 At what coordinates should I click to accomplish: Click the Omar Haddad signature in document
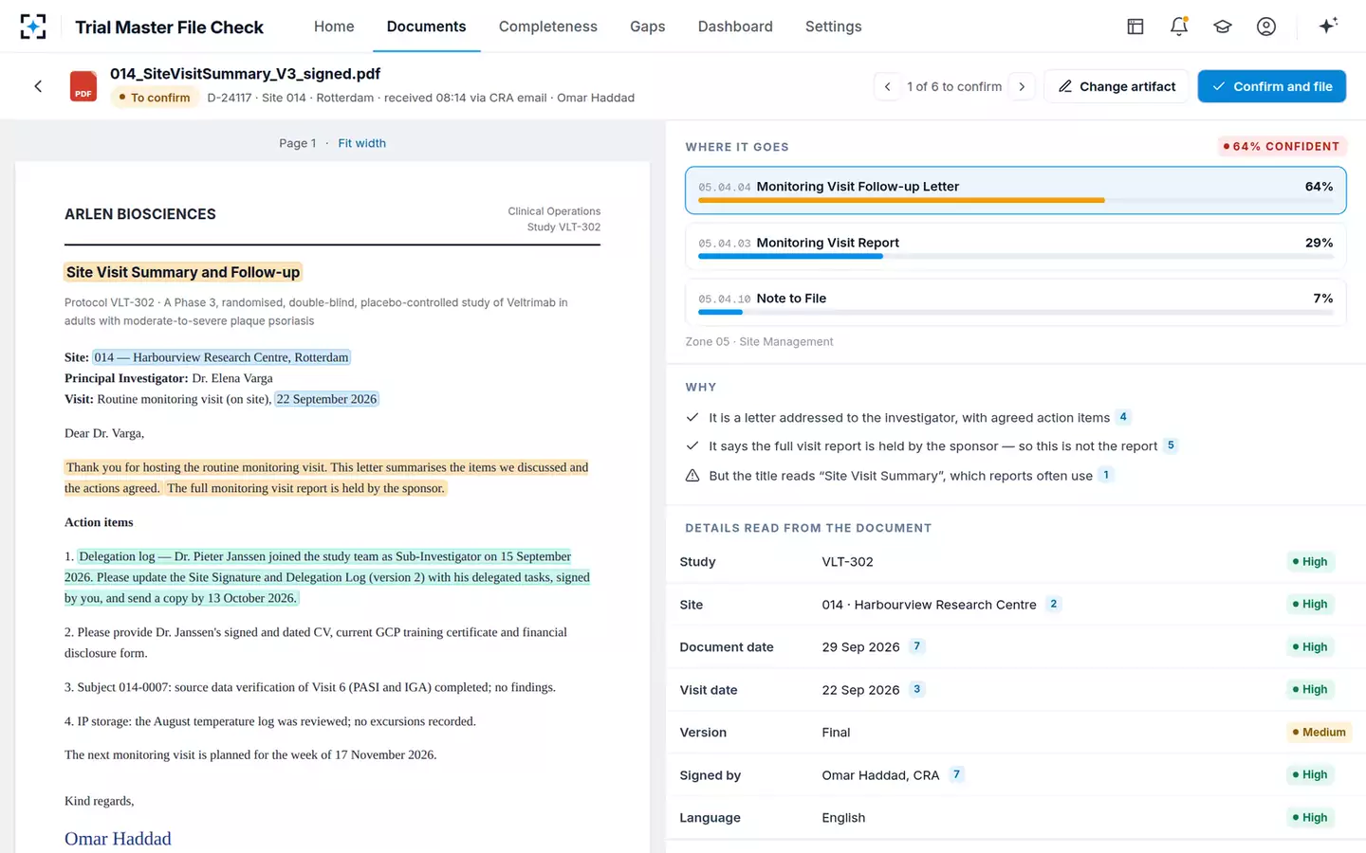(118, 839)
